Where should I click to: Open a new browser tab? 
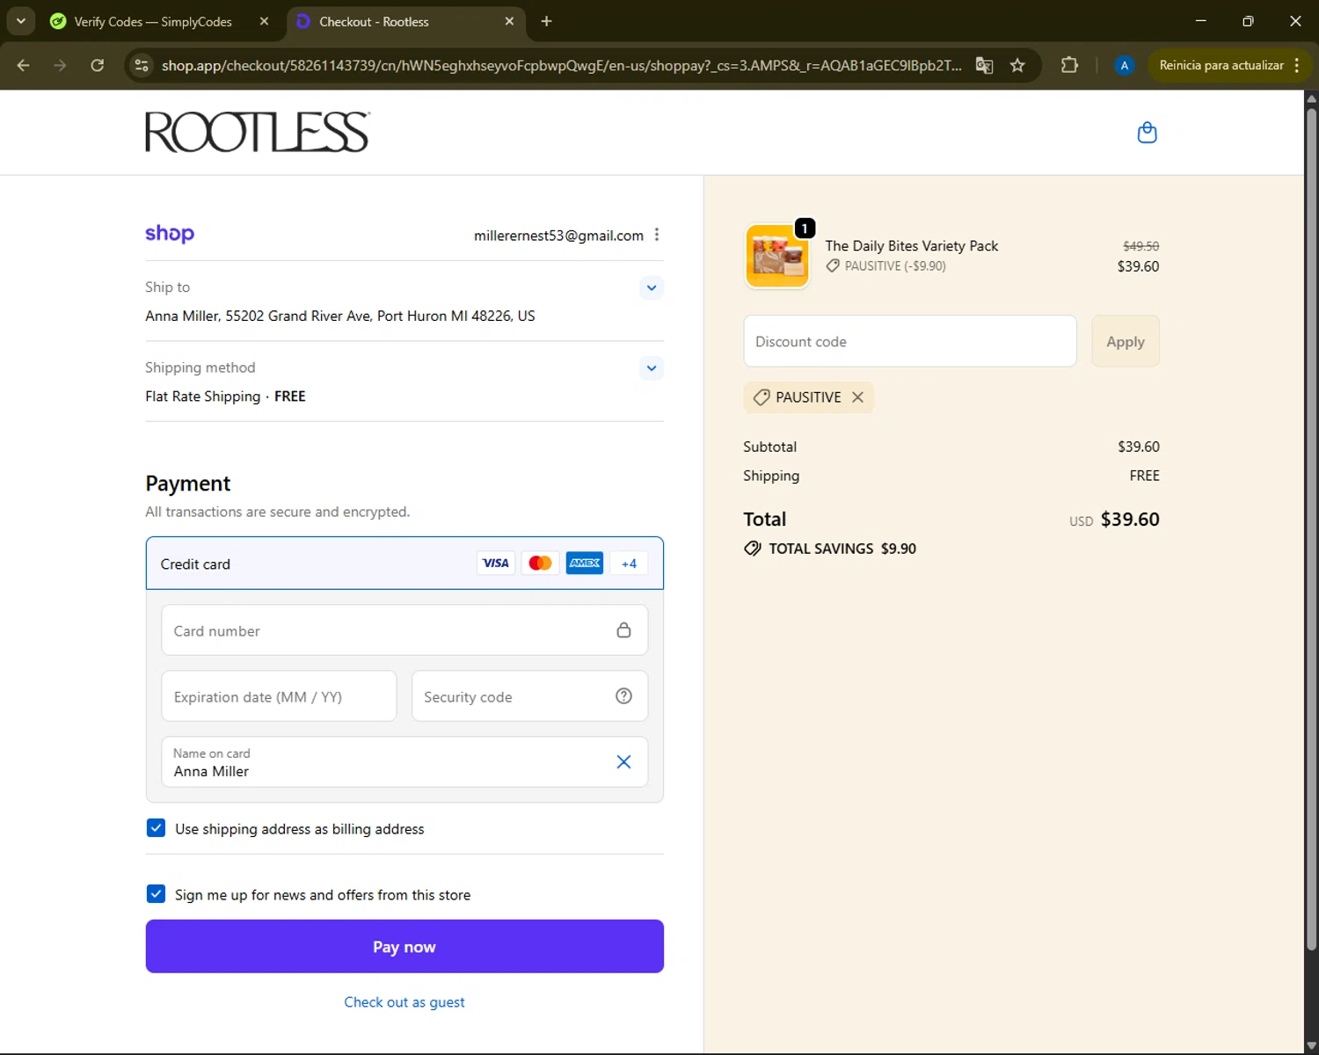click(547, 21)
